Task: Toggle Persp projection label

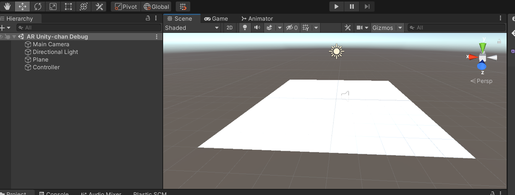Action: 481,81
